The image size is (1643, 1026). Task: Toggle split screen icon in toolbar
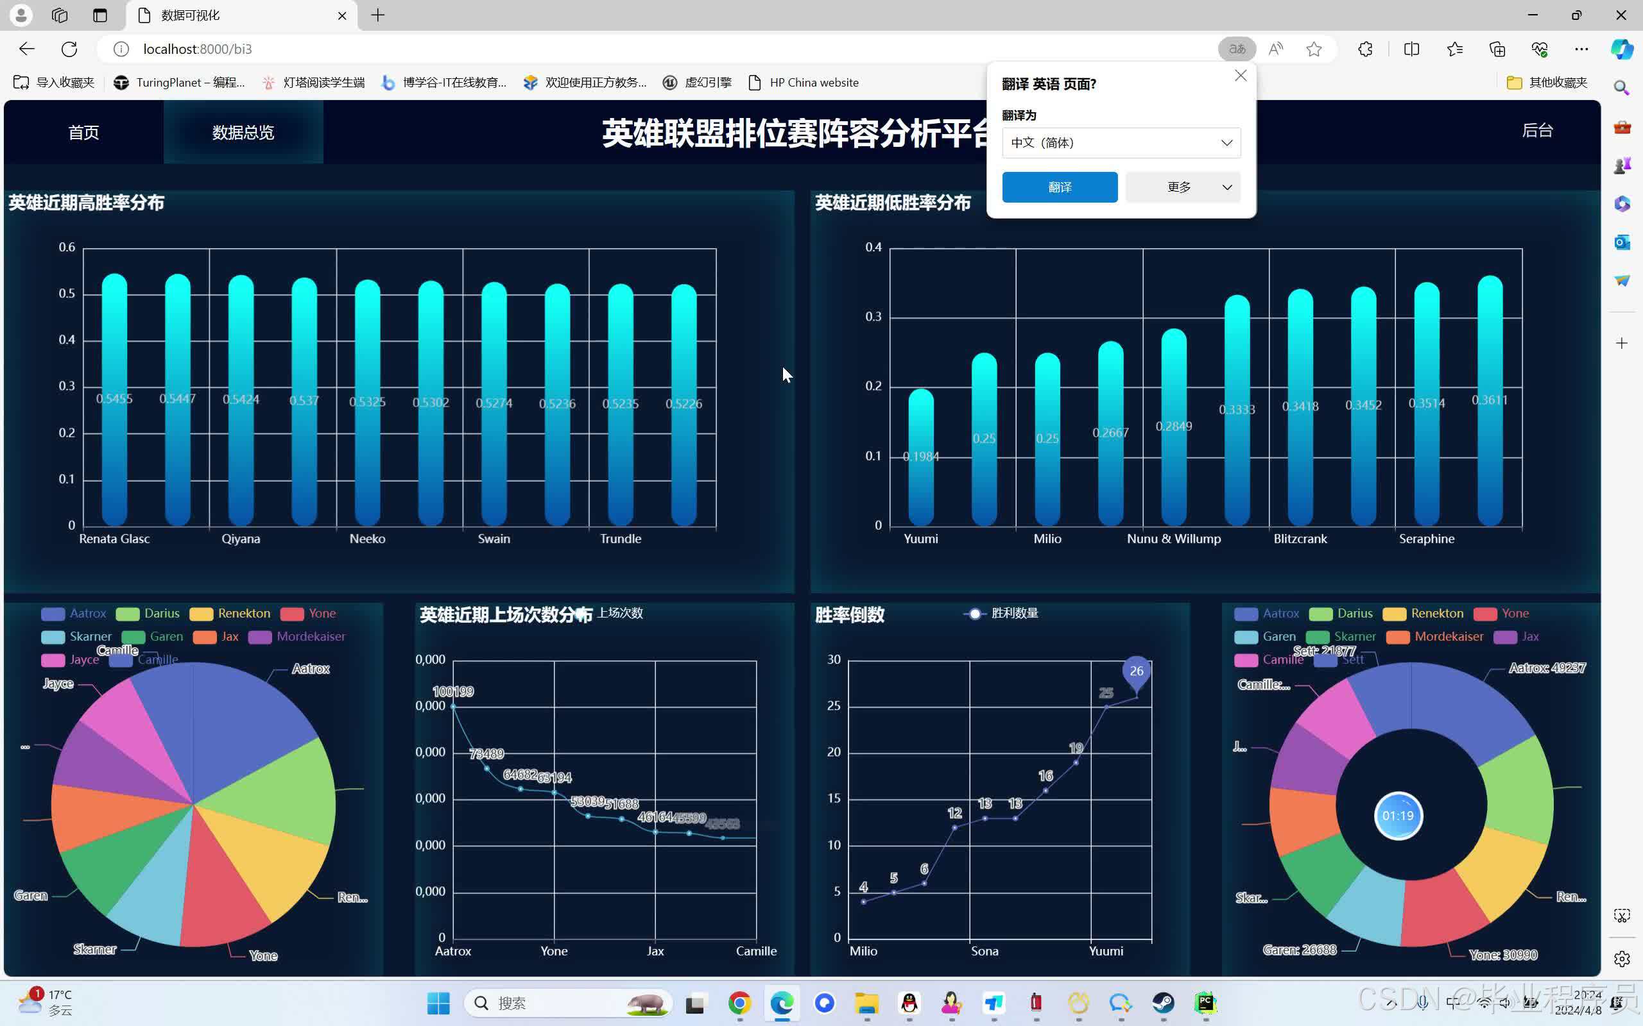pos(1411,49)
